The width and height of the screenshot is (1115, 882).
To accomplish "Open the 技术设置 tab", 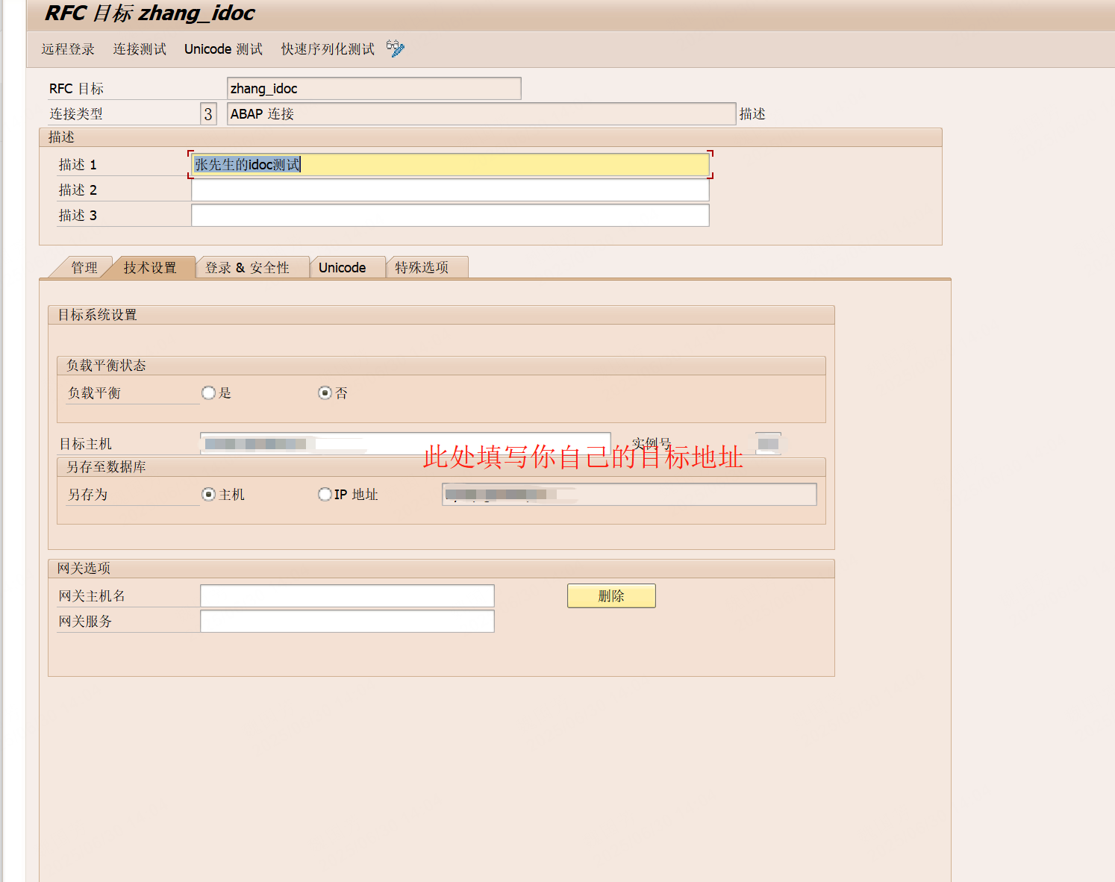I will (151, 267).
